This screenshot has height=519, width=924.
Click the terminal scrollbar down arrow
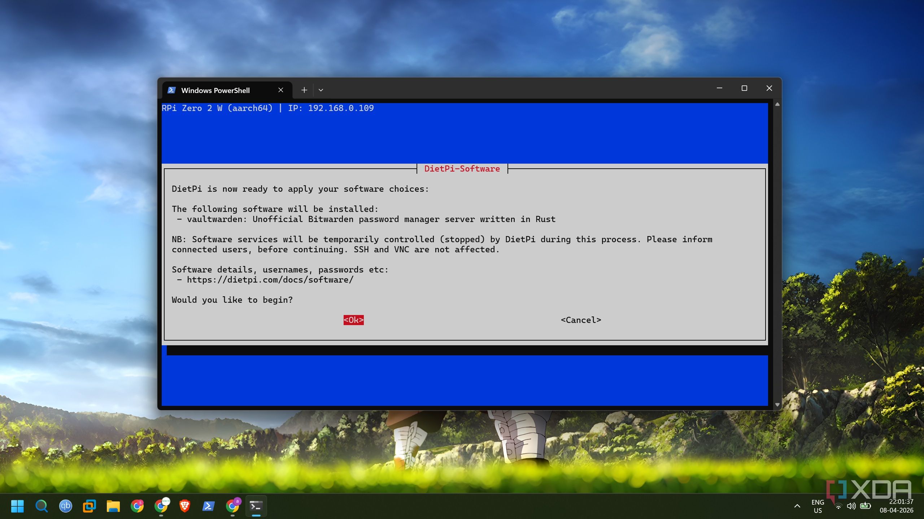tap(777, 405)
